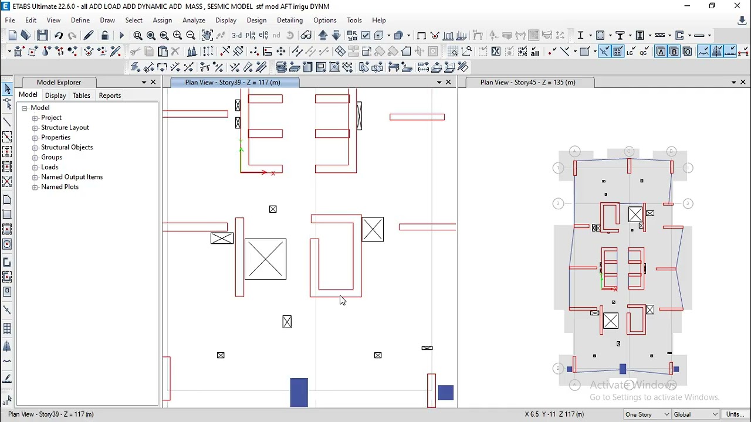Image resolution: width=751 pixels, height=422 pixels.
Task: Click the New Model icon
Action: point(12,36)
